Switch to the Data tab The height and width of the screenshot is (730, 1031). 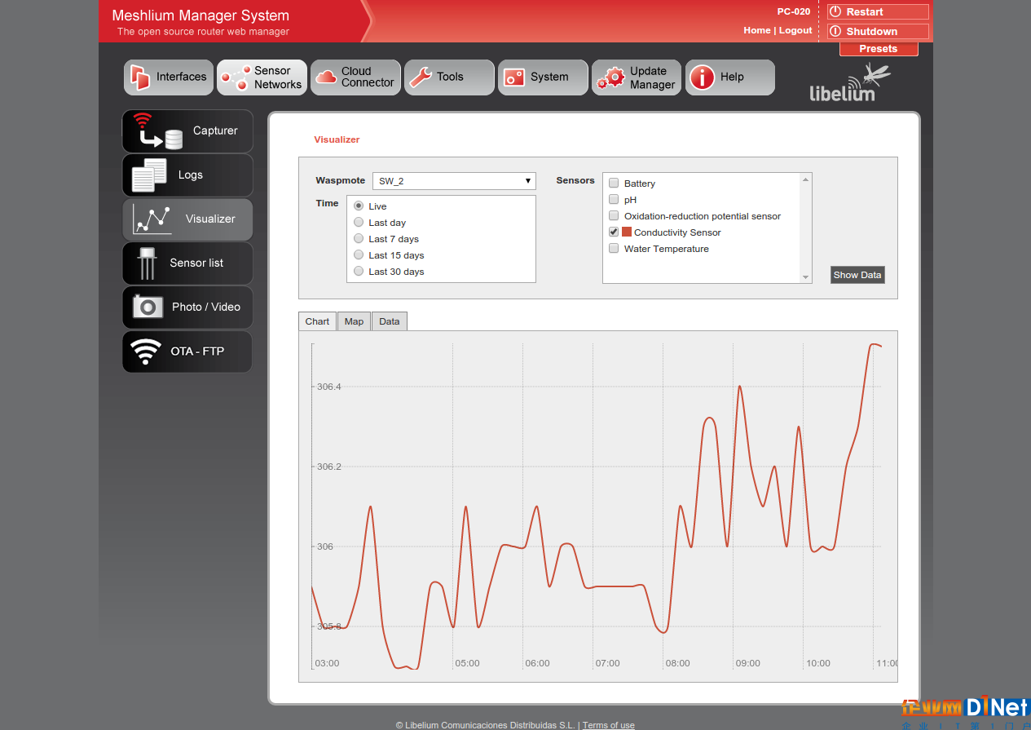[390, 321]
